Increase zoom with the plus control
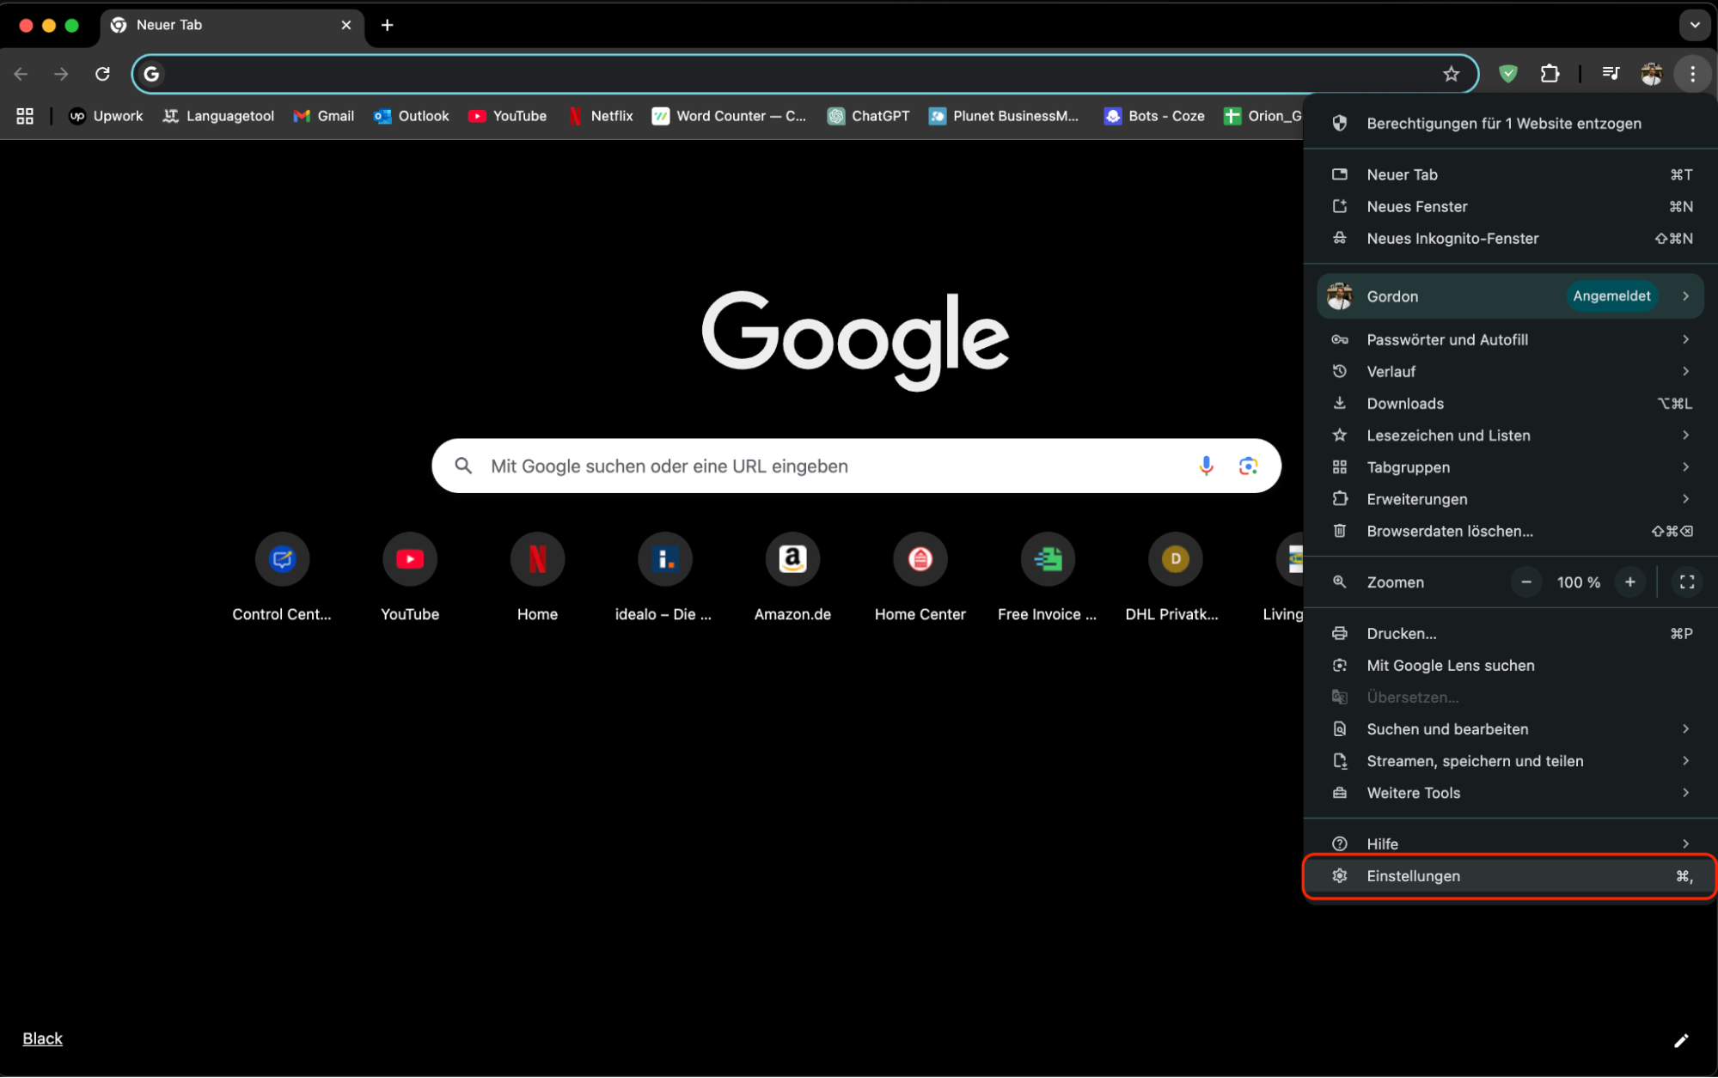This screenshot has height=1078, width=1718. (x=1630, y=582)
